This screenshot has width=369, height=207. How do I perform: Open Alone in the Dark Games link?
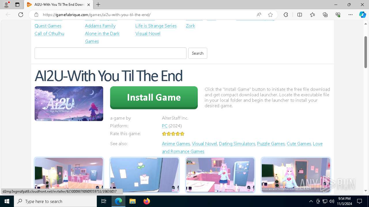102,37
